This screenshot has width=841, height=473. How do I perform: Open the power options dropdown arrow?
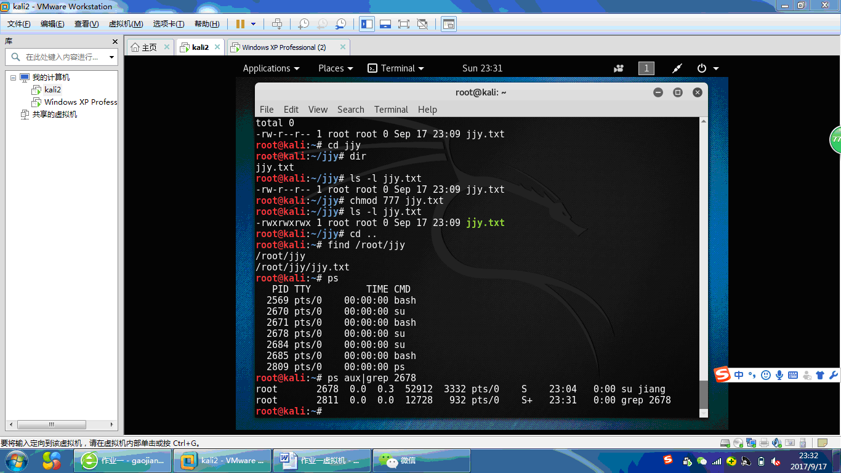(715, 68)
